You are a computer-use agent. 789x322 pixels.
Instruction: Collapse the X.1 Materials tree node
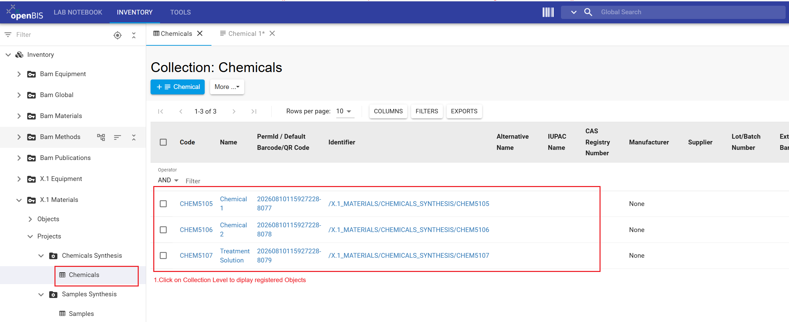19,200
